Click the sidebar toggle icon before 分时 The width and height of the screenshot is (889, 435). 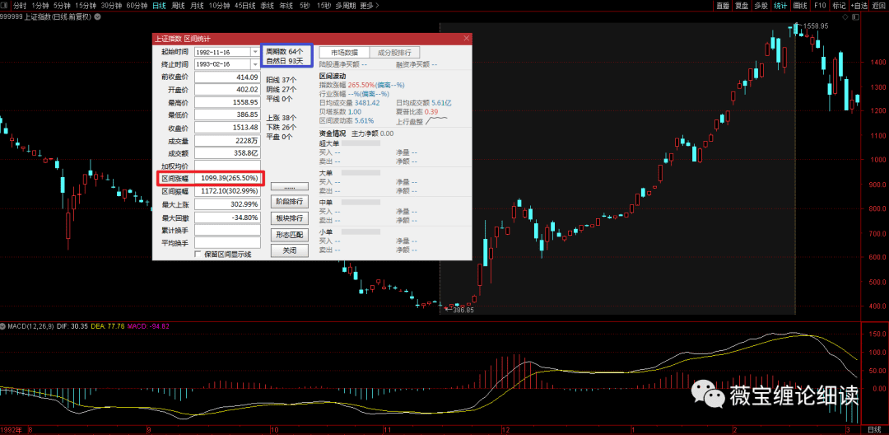(x=4, y=6)
